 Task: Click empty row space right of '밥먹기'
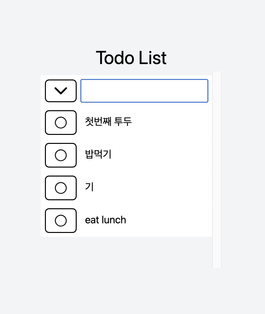pyautogui.click(x=160, y=155)
